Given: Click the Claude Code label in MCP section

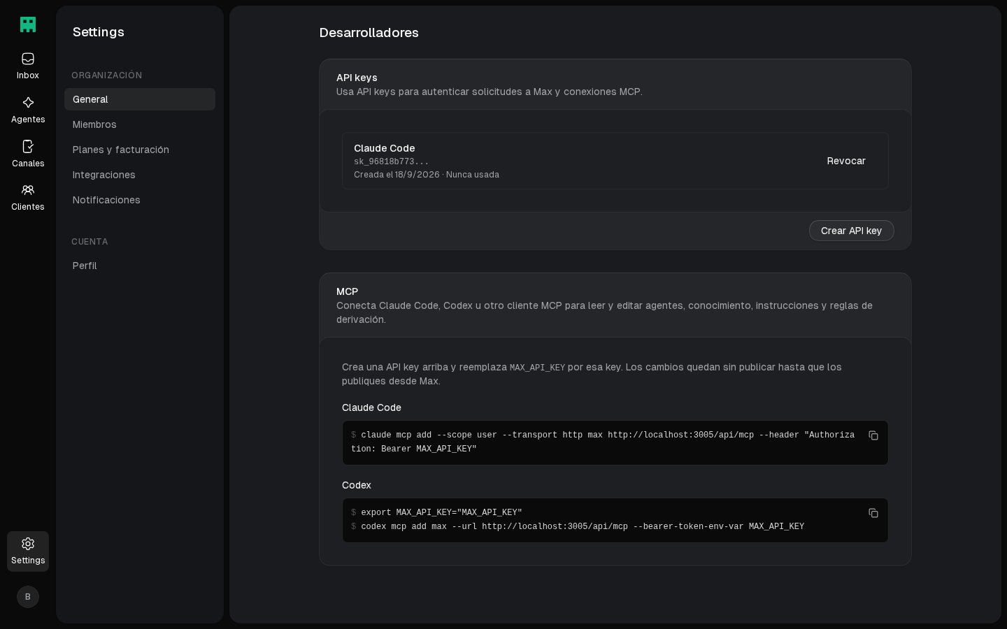Looking at the screenshot, I should (x=371, y=407).
